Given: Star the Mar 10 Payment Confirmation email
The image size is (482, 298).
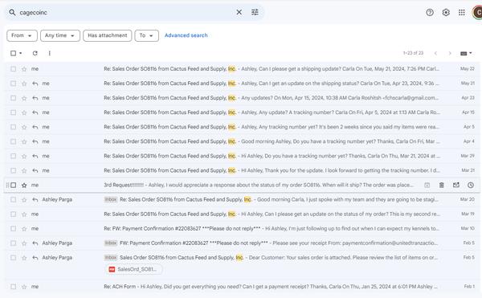Looking at the screenshot, I should click(x=24, y=229).
